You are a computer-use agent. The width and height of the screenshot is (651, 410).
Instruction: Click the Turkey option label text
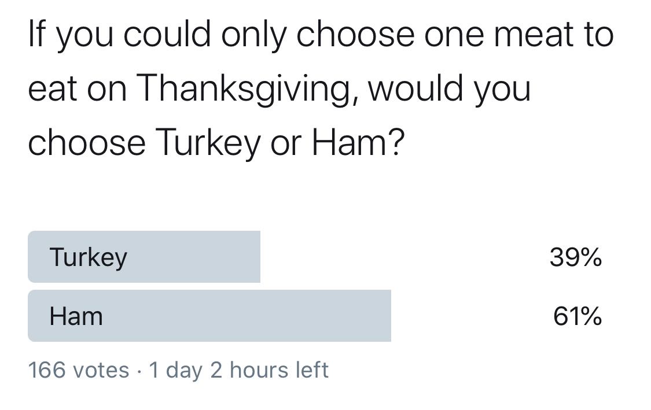coord(88,258)
